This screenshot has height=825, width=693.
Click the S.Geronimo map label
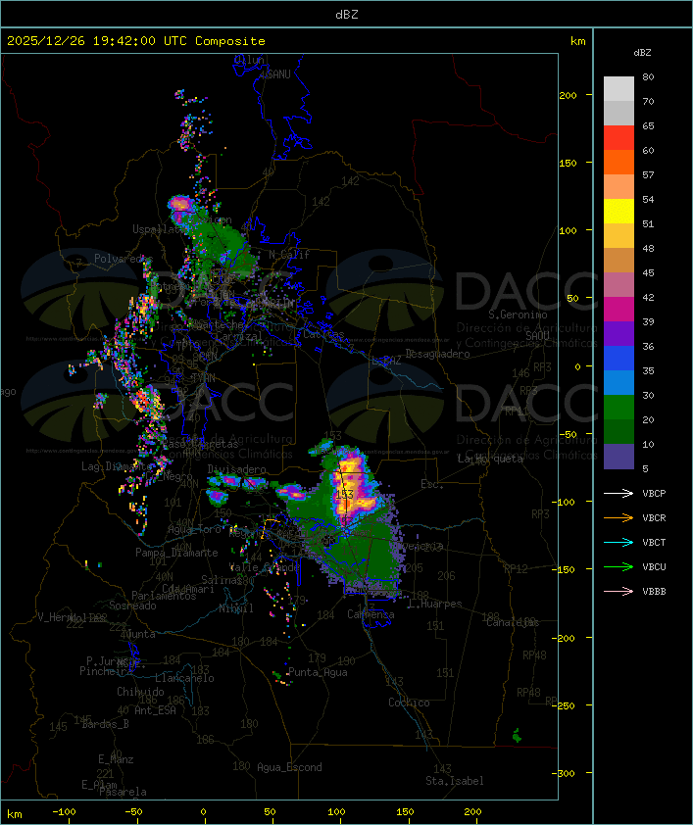click(518, 315)
